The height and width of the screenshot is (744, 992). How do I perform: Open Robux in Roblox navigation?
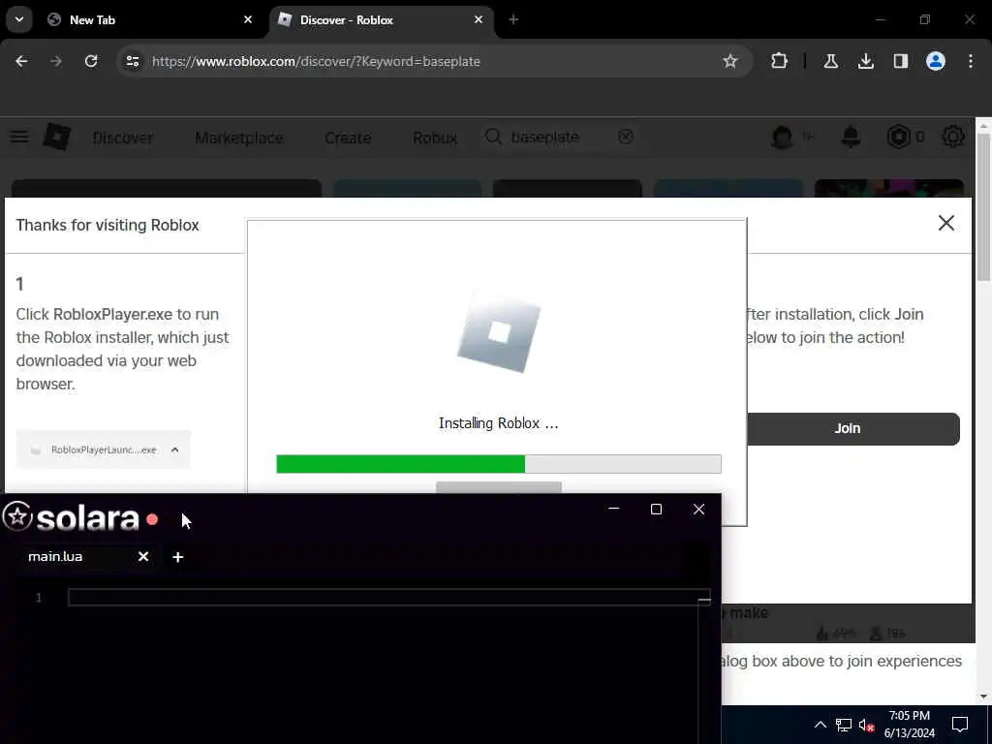[x=435, y=138]
